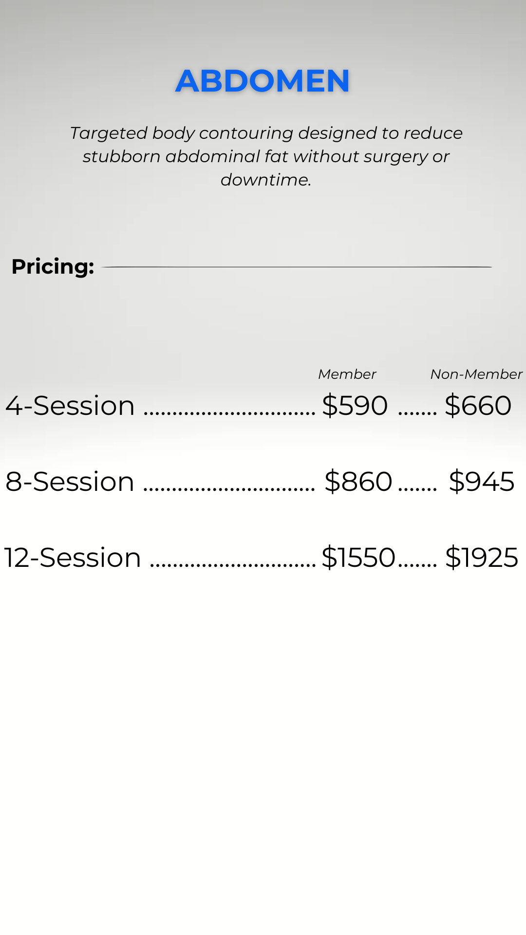The image size is (526, 935).
Task: Click the word downtime in description
Action: coord(265,180)
